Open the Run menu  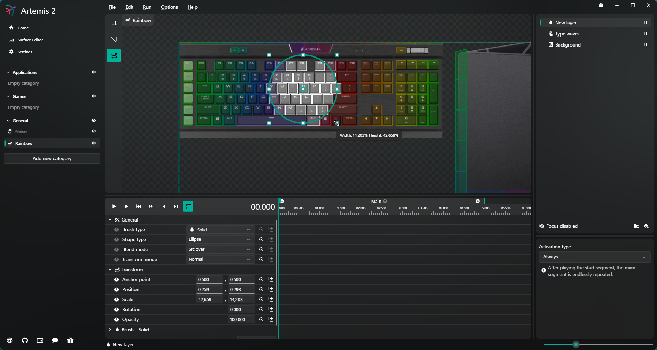click(x=147, y=7)
